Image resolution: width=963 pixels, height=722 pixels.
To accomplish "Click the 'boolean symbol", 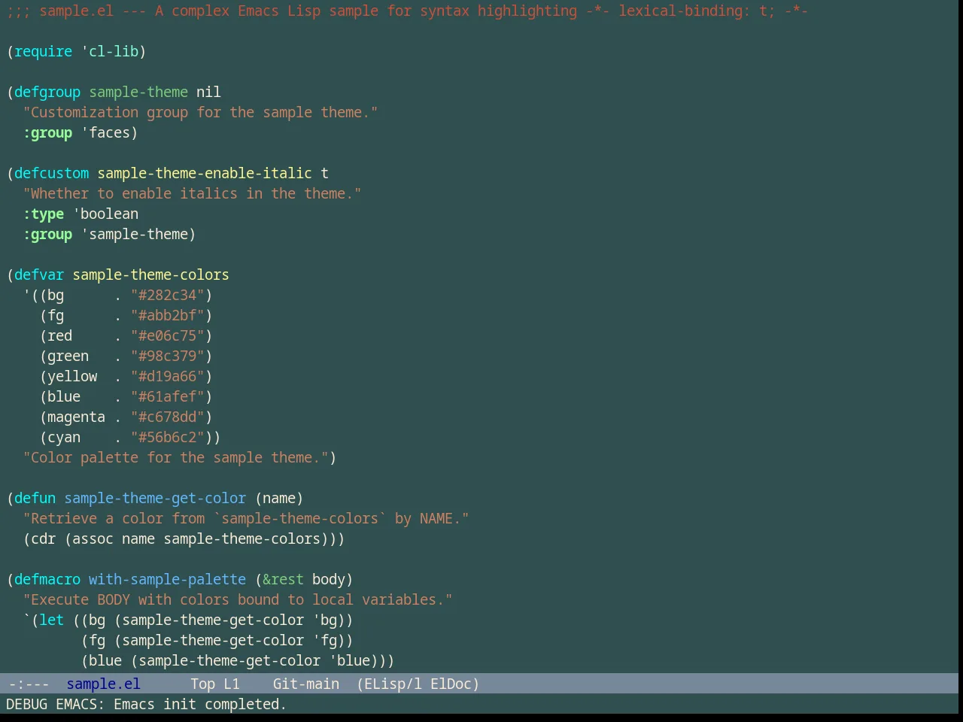I will pos(106,214).
